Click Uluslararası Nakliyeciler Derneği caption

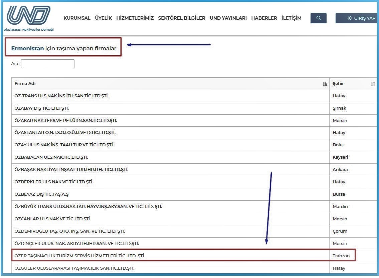(28, 29)
